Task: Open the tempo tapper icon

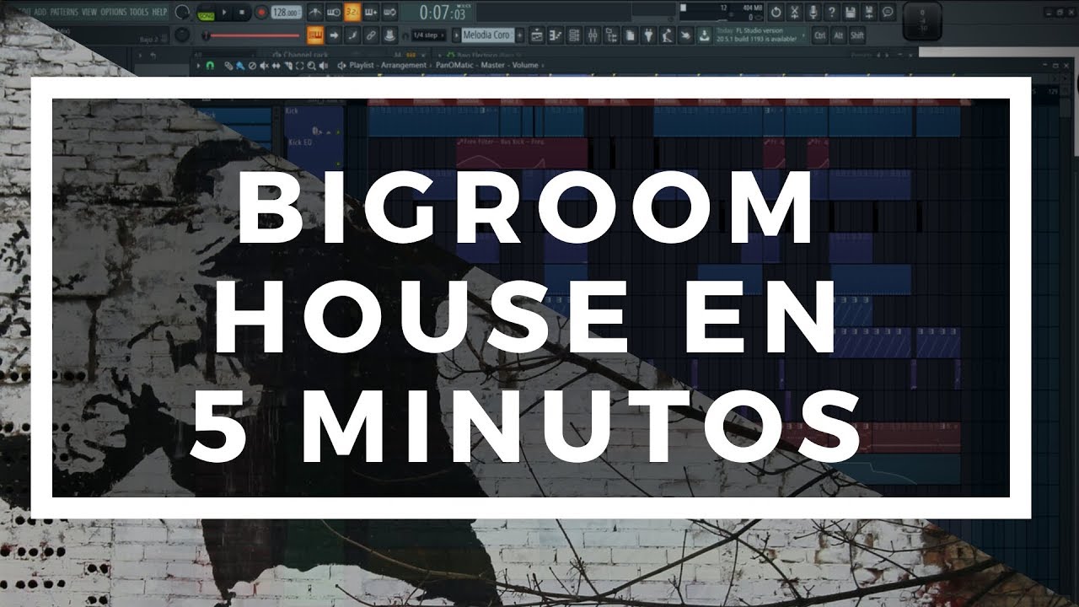Action: point(667,35)
